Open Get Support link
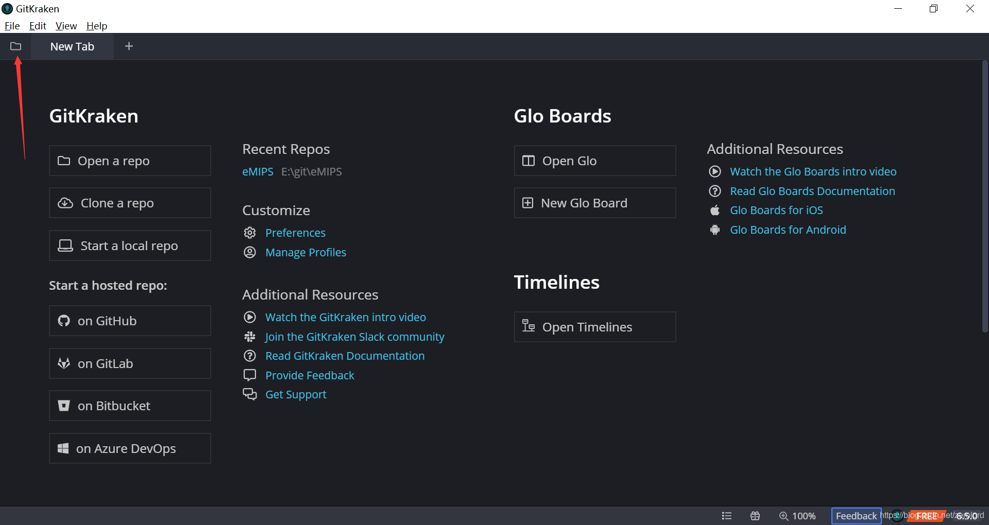Image resolution: width=989 pixels, height=525 pixels. pos(296,395)
